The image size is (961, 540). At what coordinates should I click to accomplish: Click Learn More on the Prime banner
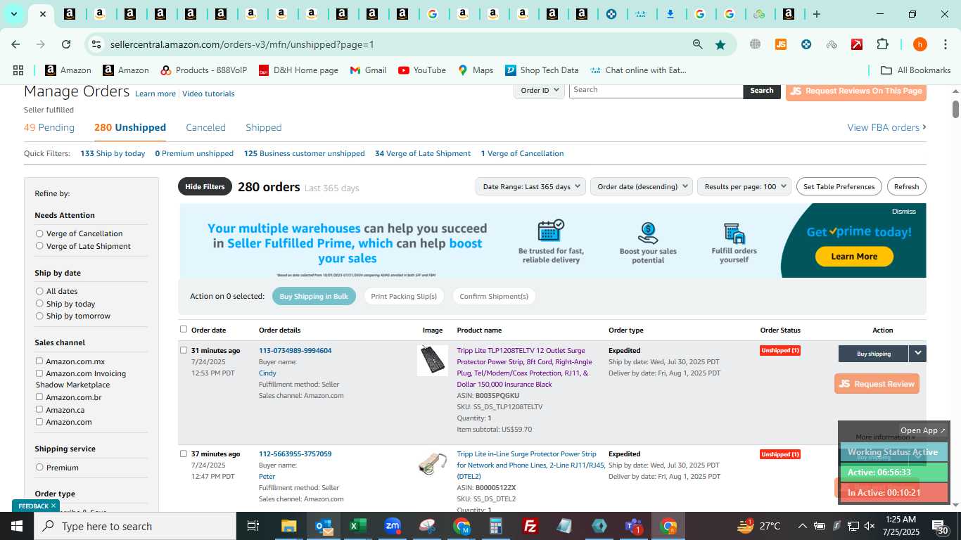coord(854,257)
